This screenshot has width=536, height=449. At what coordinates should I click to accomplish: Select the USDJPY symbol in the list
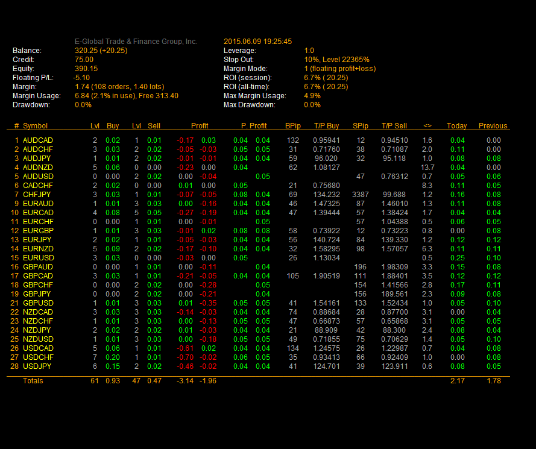(x=37, y=366)
